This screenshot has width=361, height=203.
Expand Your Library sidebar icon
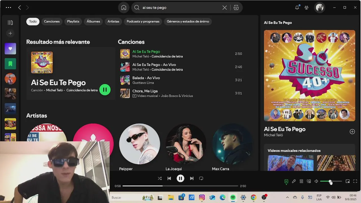pyautogui.click(x=10, y=23)
